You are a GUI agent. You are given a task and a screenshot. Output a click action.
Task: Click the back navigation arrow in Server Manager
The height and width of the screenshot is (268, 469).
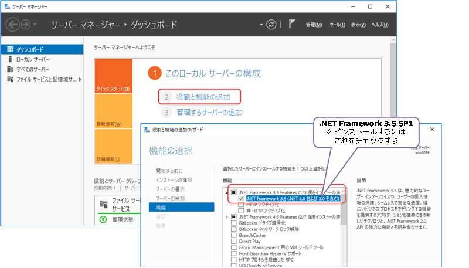(12, 25)
